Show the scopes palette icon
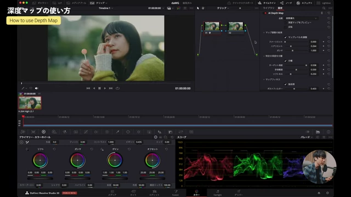This screenshot has width=351, height=197. click(x=318, y=132)
